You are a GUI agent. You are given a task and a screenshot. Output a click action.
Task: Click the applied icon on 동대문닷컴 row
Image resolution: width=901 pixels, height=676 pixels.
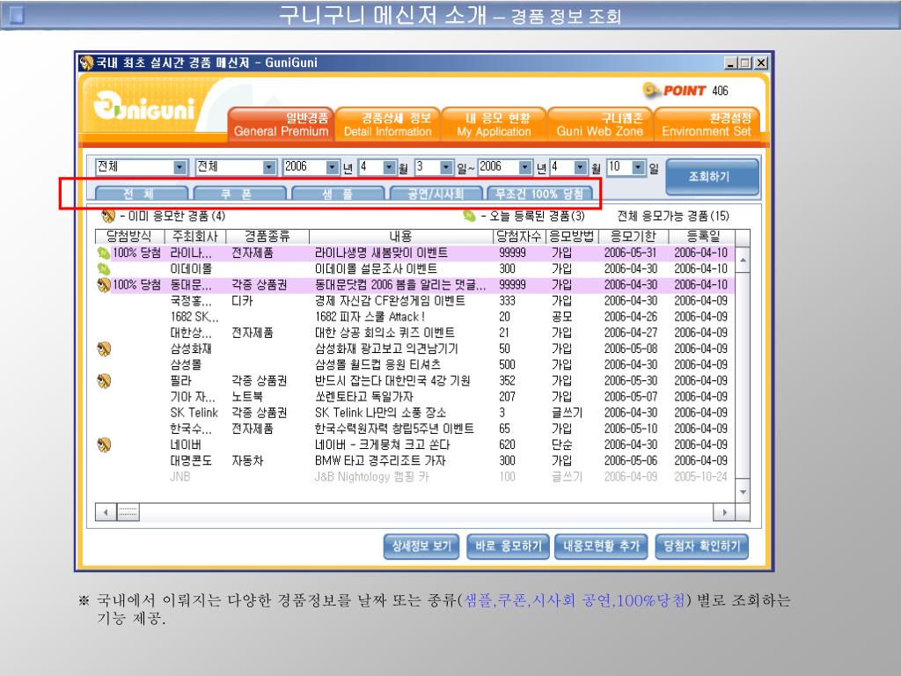(104, 284)
